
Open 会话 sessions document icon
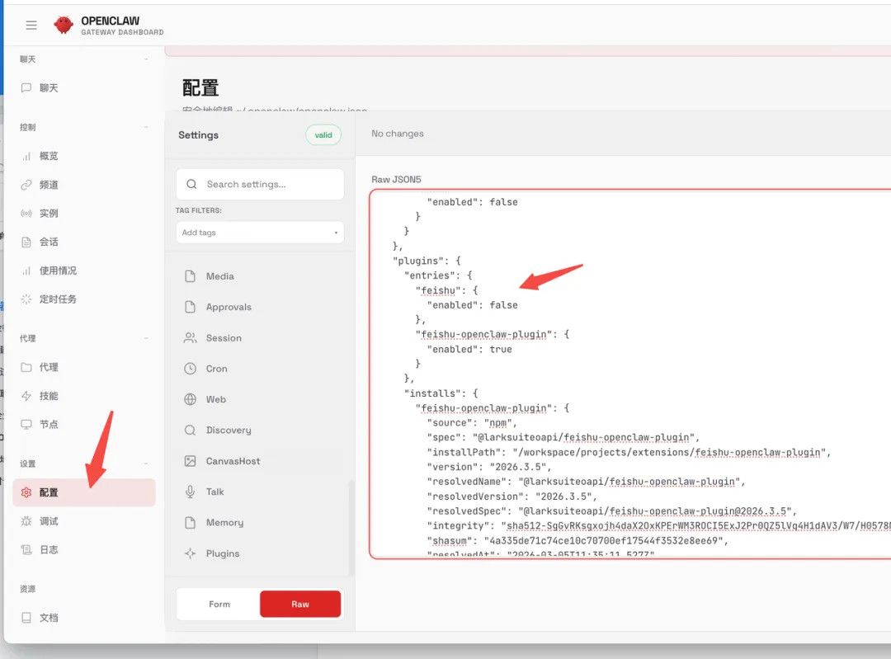(x=26, y=242)
